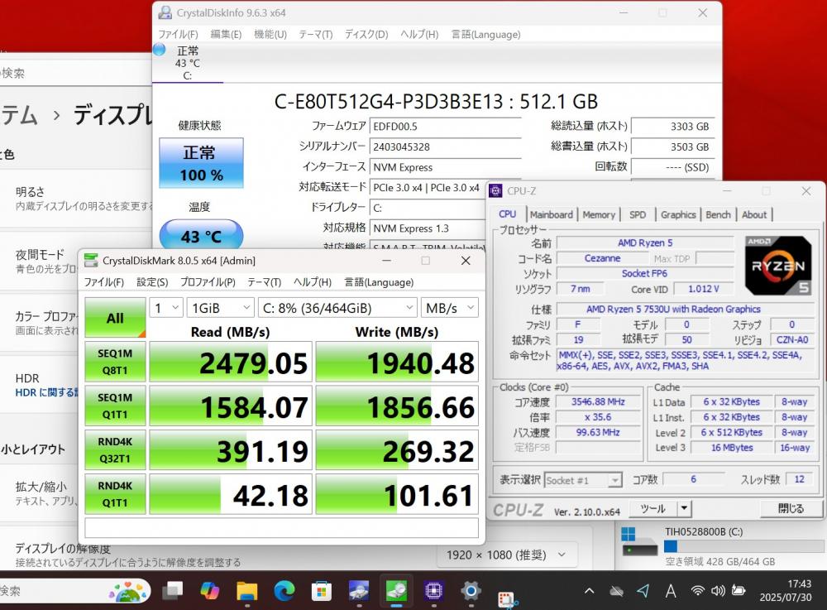Open File Explorer from the taskbar

(246, 591)
